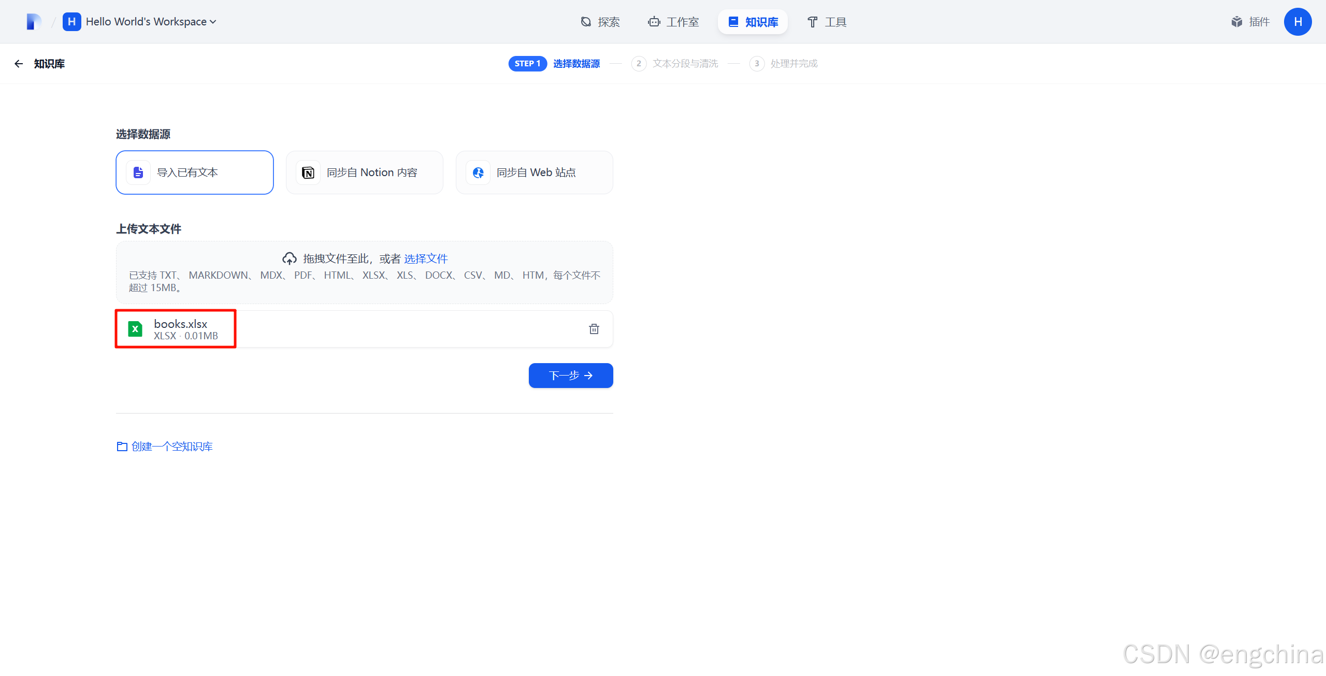Click the back arrow beside 知识库
This screenshot has height=676, width=1326.
pos(19,64)
